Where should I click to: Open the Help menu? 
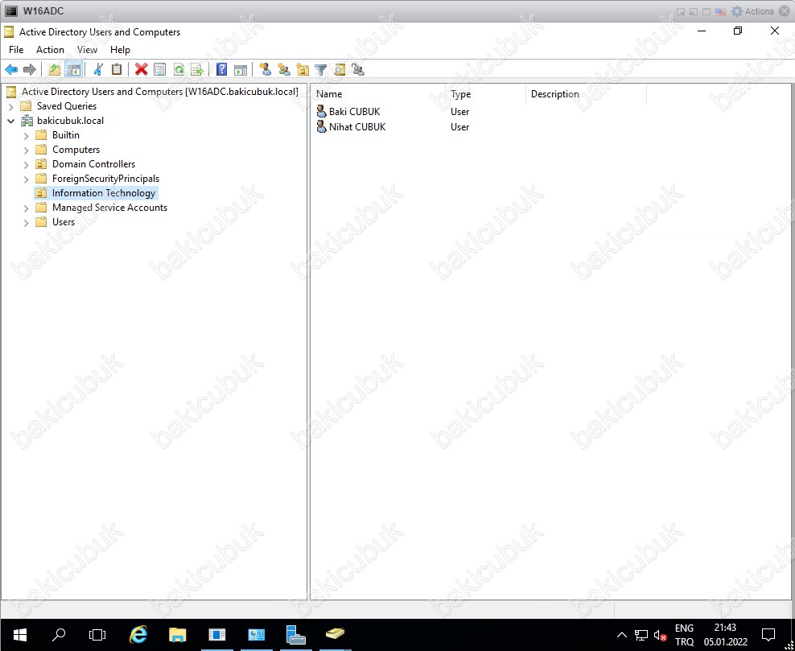pyautogui.click(x=120, y=50)
